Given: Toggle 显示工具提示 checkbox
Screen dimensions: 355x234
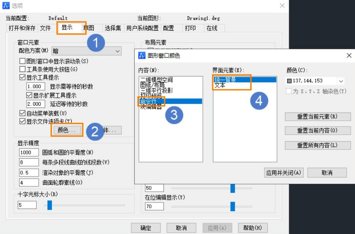Looking at the screenshot, I should tap(22, 77).
